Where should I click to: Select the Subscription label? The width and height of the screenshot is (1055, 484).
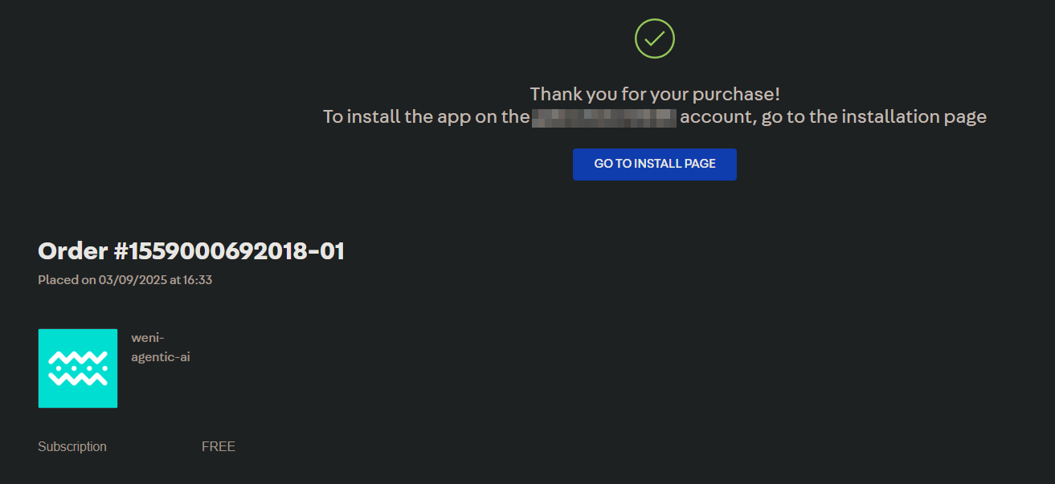point(72,446)
